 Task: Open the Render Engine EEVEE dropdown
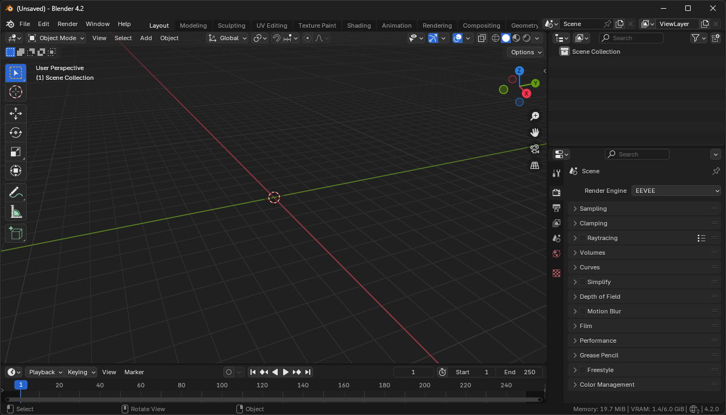676,191
